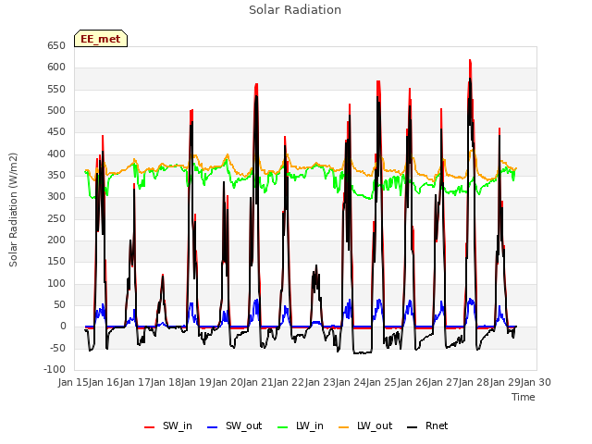The image size is (592, 444).
Task: Click the SW_out legend entry
Action: coord(234,425)
